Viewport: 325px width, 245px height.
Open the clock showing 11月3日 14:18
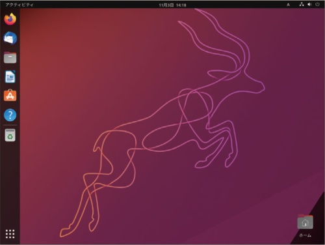tap(172, 5)
